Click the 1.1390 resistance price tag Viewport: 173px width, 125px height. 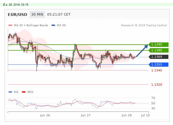[x=158, y=44]
